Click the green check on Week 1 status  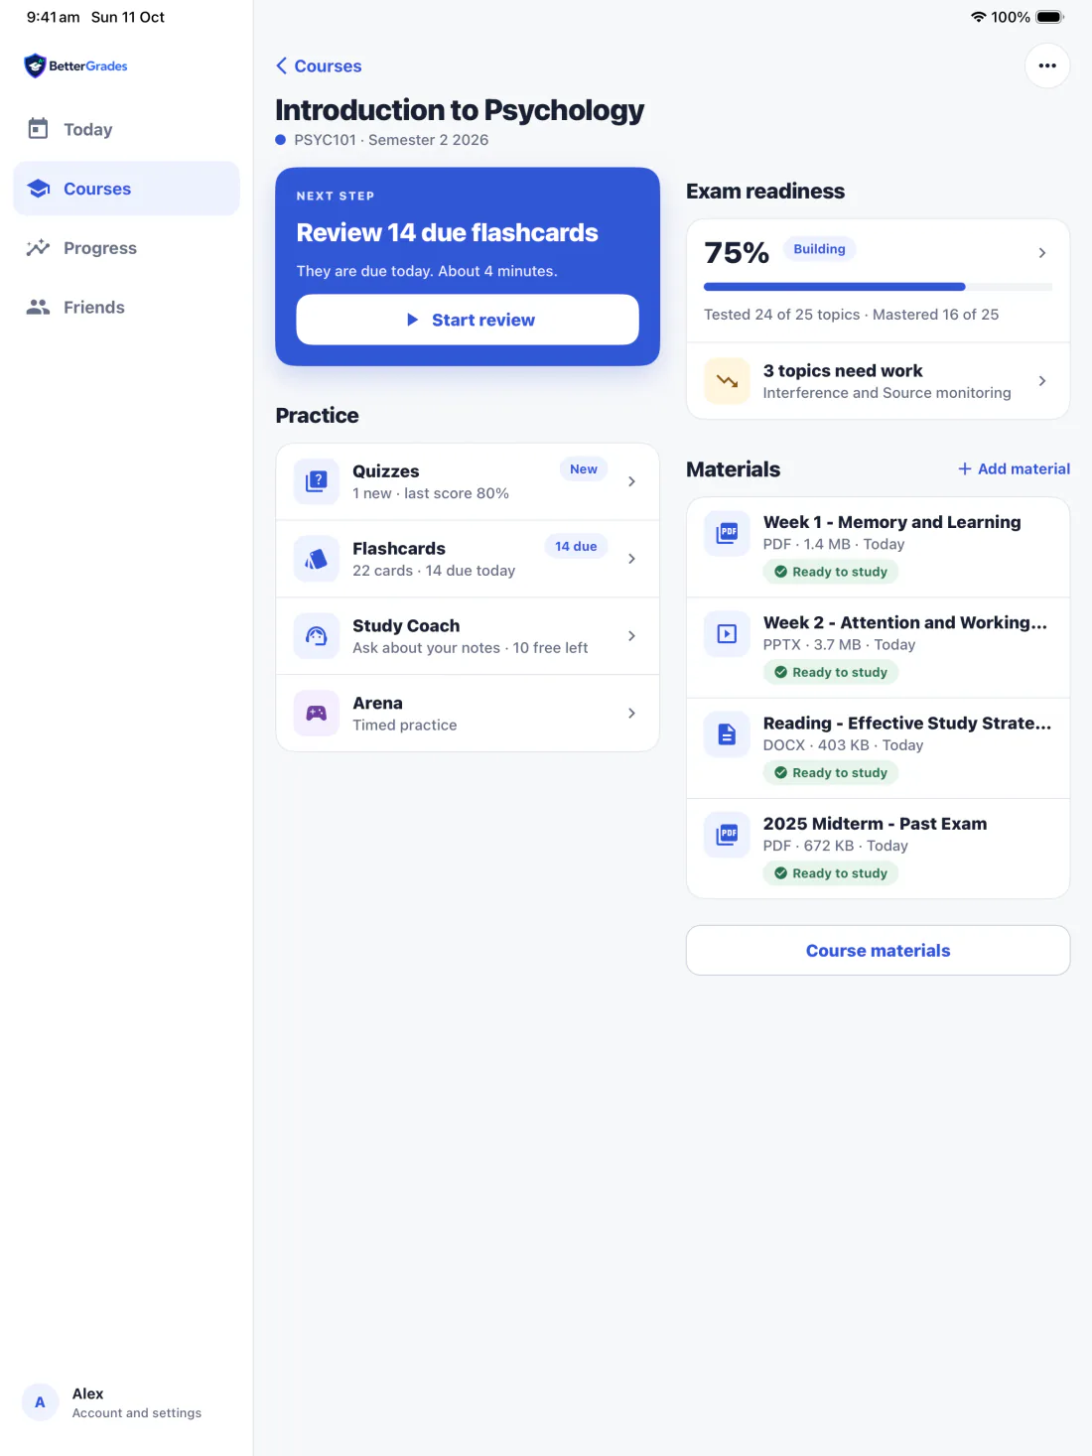[780, 572]
